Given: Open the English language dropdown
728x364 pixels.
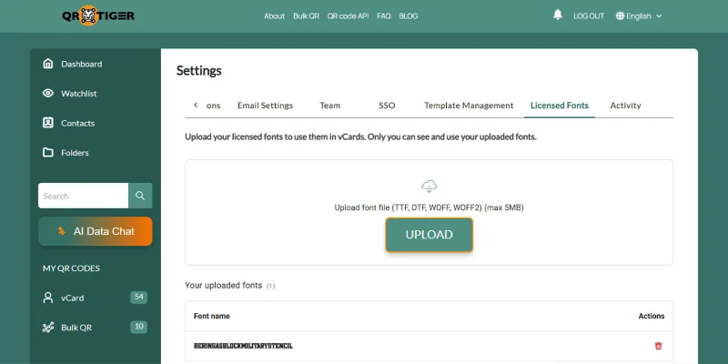Looking at the screenshot, I should tap(639, 15).
